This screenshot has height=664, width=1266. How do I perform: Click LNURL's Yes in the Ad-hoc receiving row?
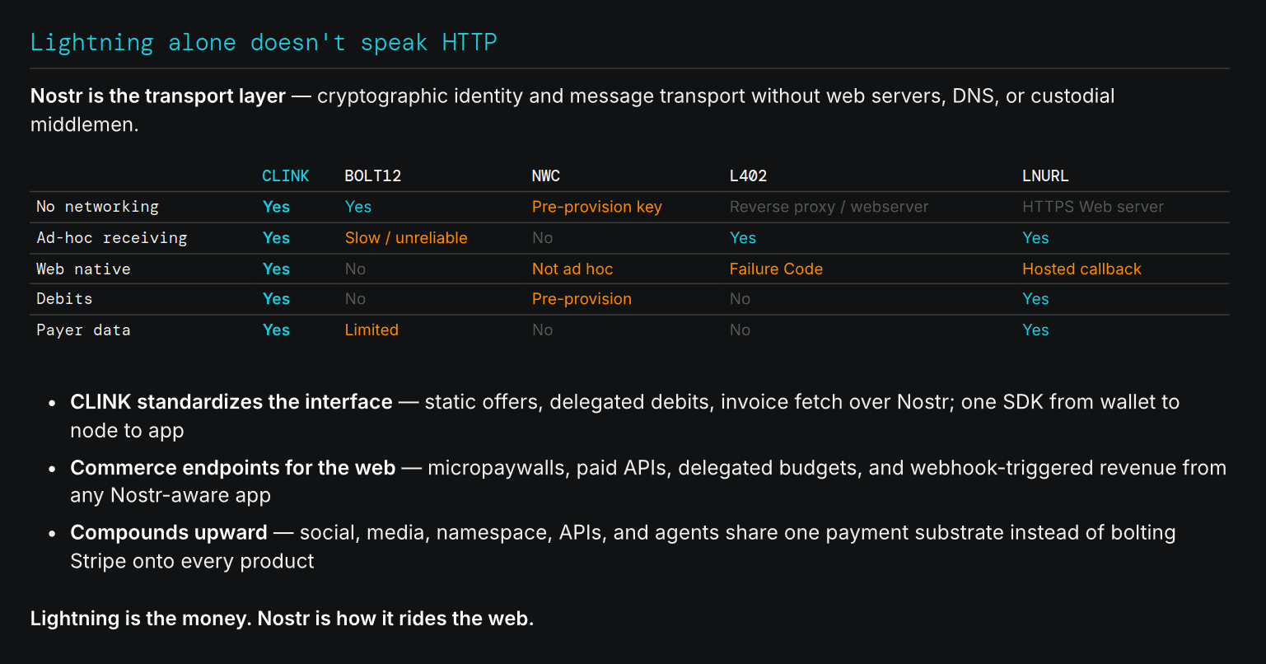click(1035, 238)
